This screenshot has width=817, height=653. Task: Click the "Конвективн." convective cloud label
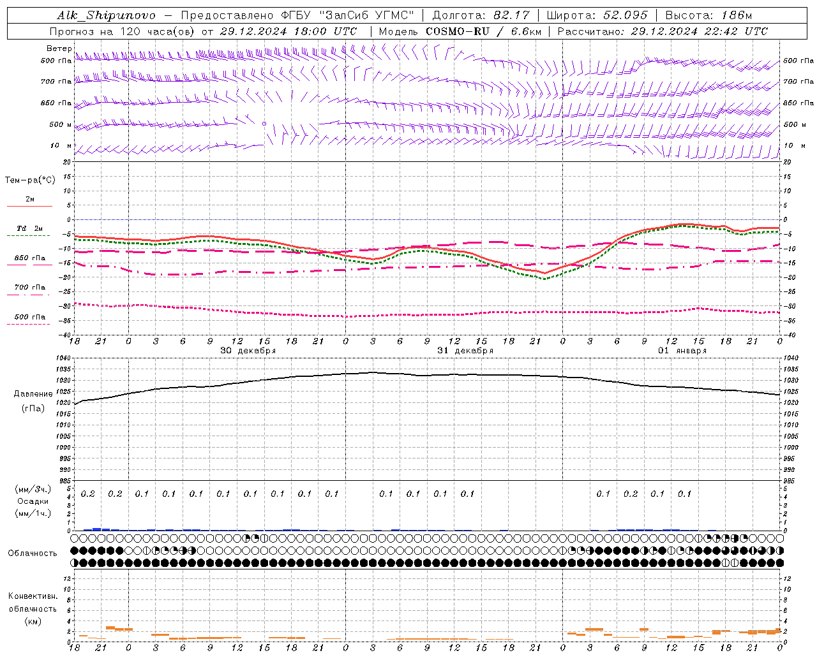33,596
